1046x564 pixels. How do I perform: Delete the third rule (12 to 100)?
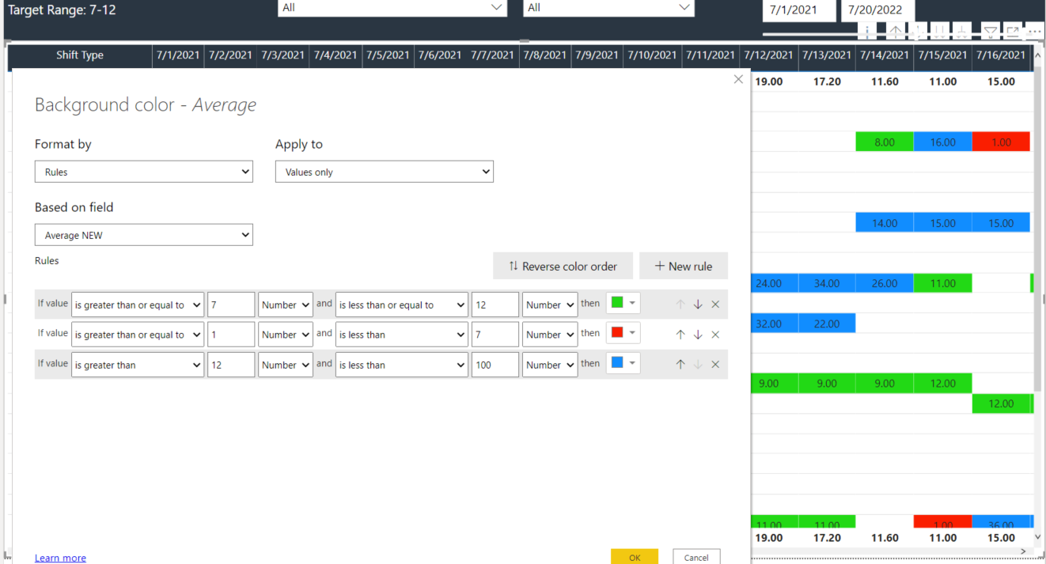tap(715, 365)
